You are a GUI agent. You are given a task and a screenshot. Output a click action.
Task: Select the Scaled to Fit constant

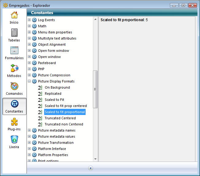coord(54,100)
